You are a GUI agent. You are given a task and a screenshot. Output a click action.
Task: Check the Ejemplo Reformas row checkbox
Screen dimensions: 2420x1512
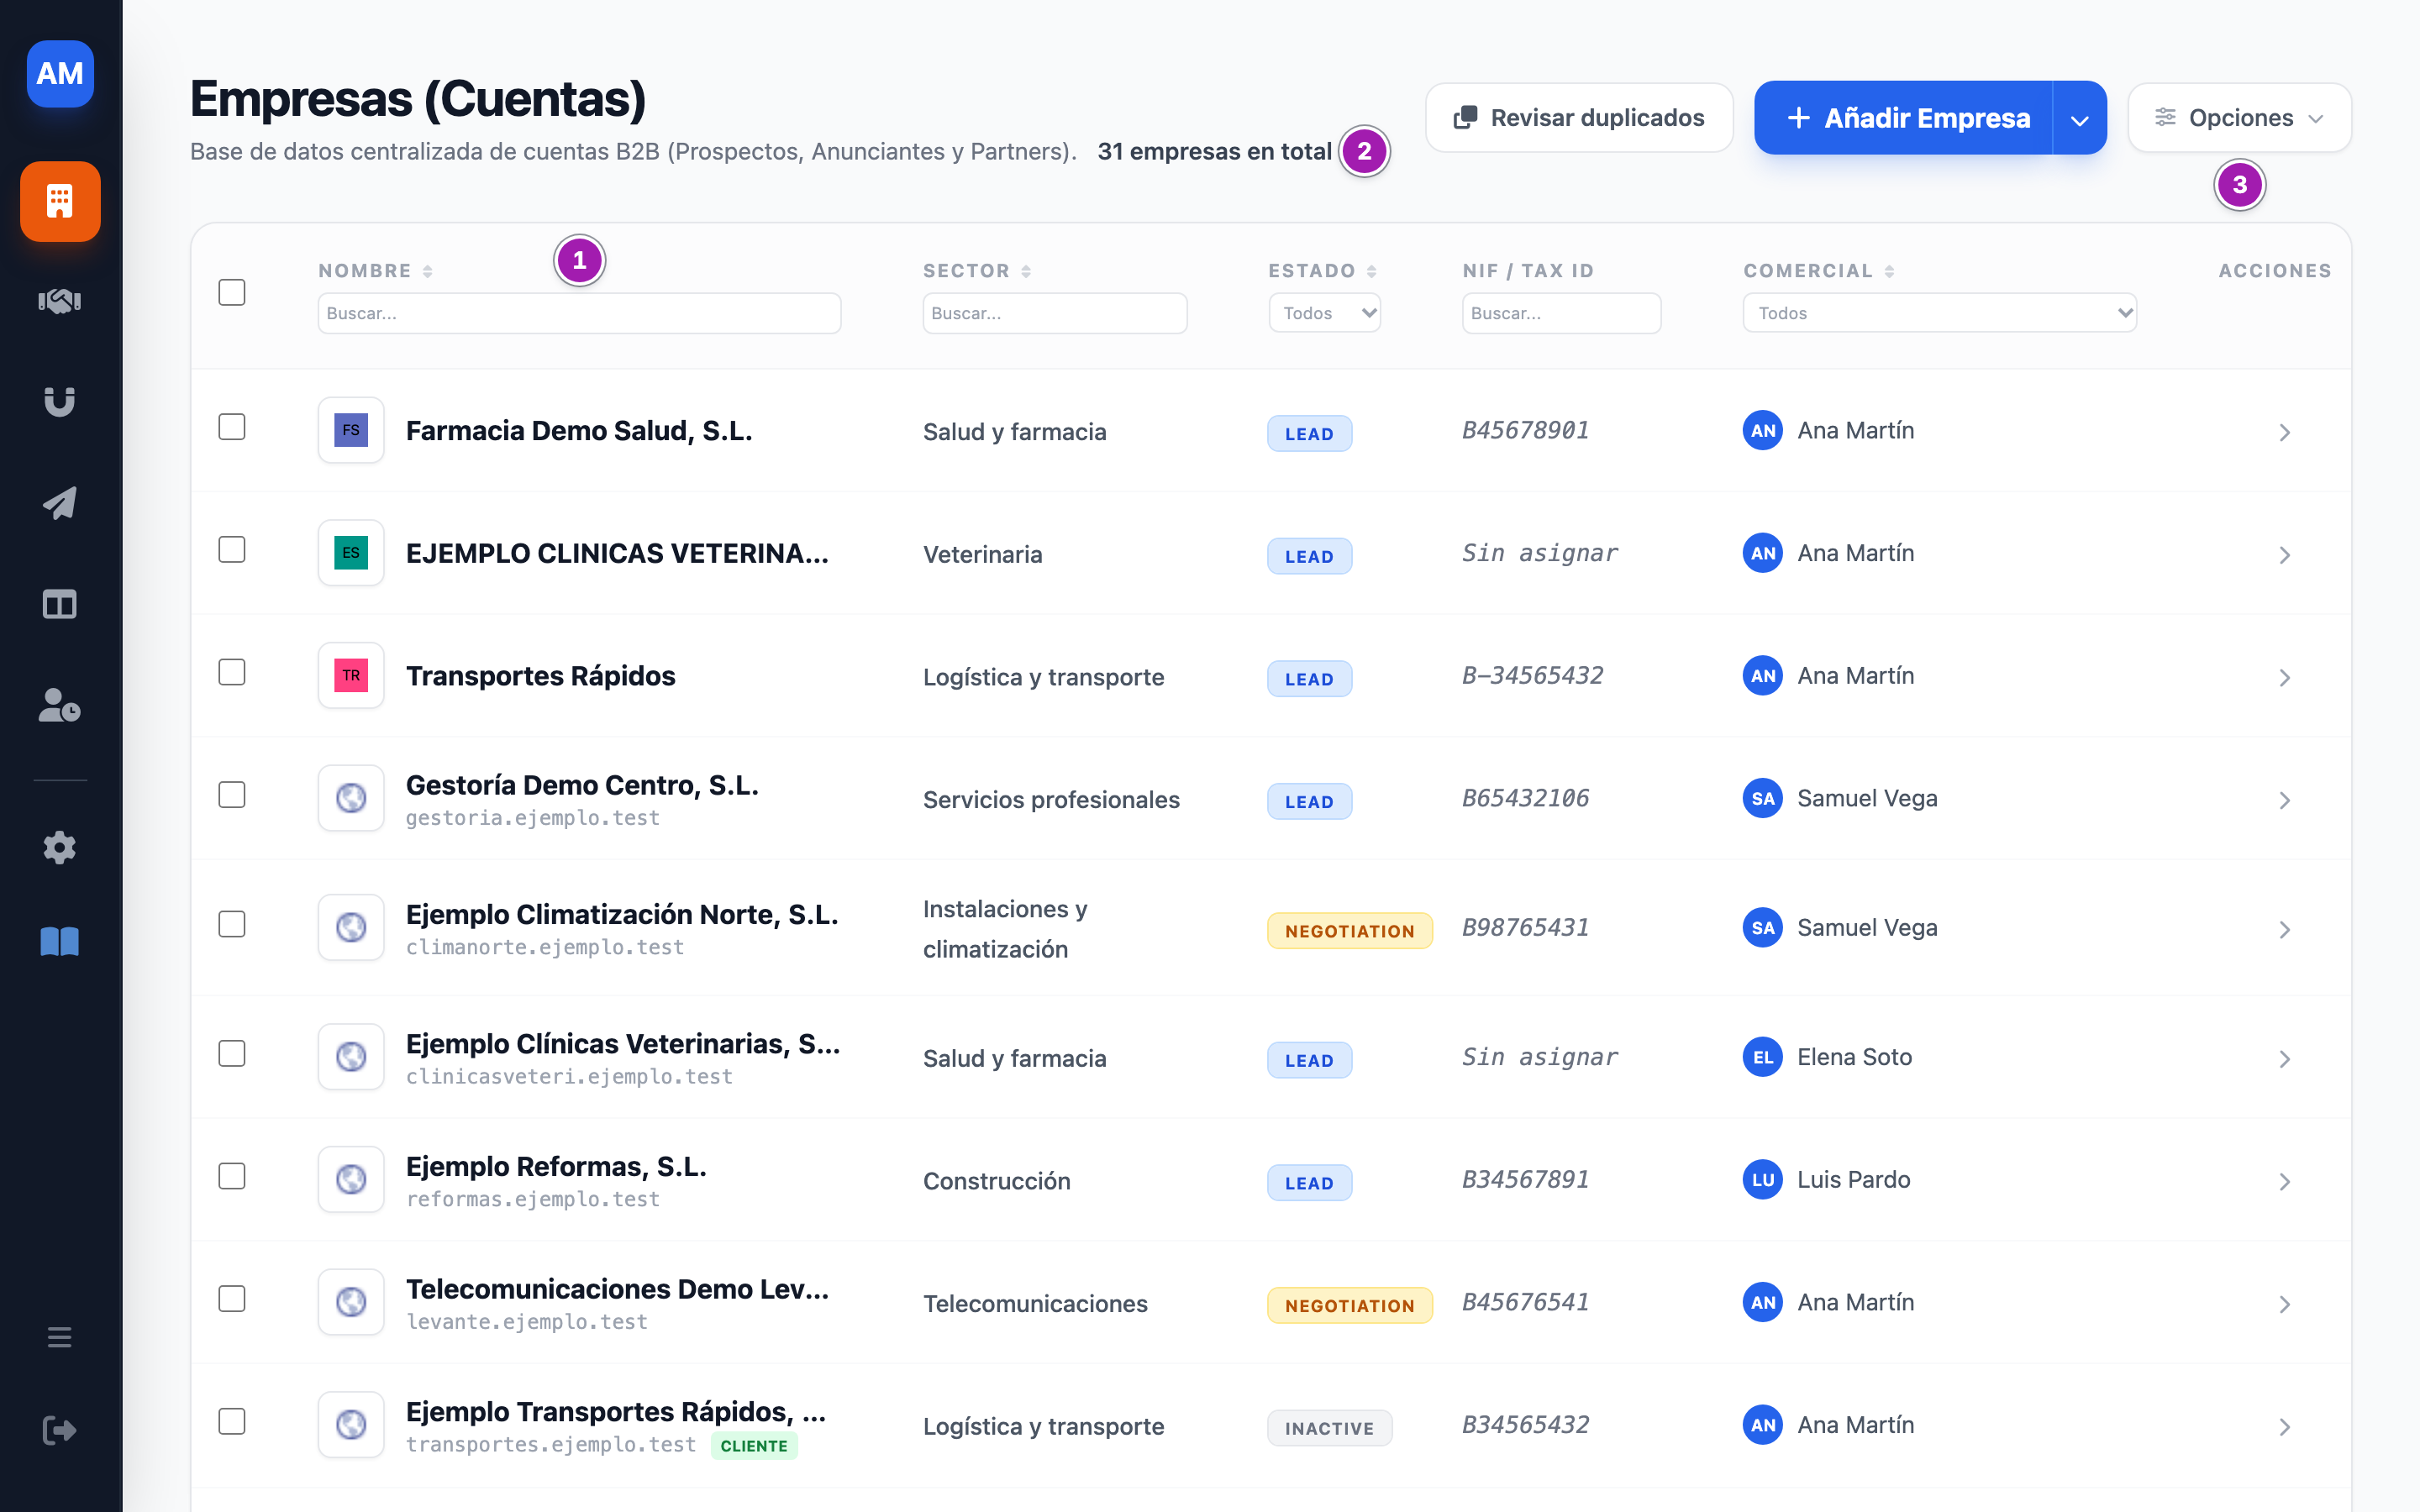(232, 1176)
